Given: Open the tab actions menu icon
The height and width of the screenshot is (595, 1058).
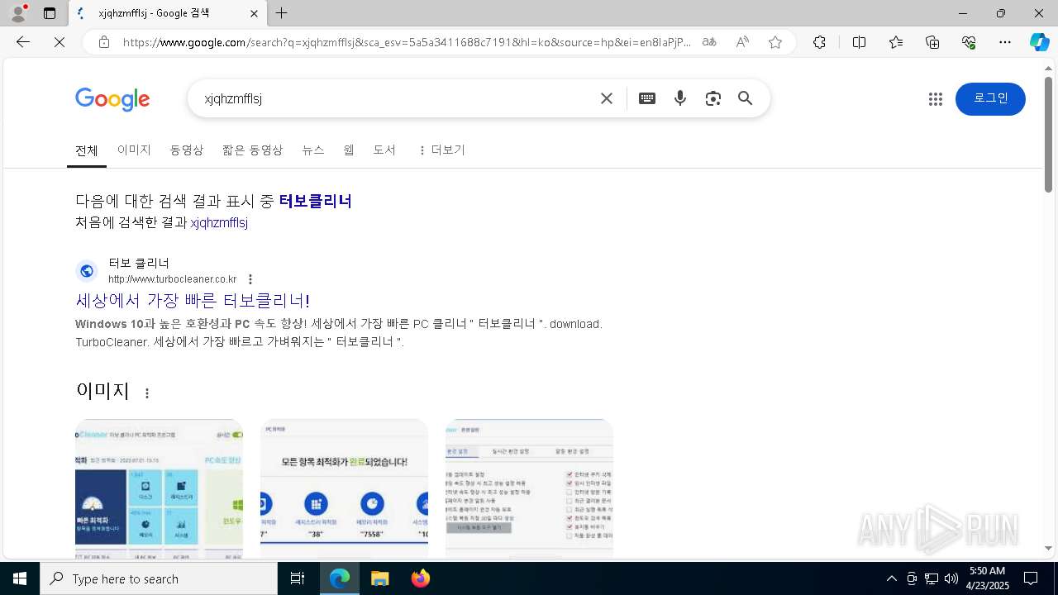Looking at the screenshot, I should (x=50, y=13).
